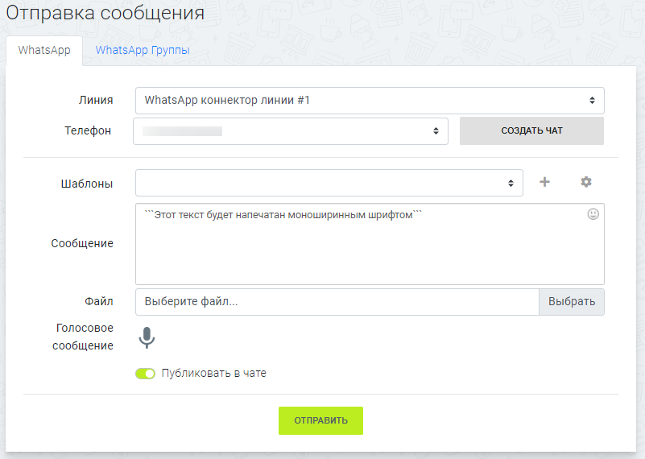Record a voice message with microphone icon
This screenshot has height=459, width=645.
click(x=146, y=337)
